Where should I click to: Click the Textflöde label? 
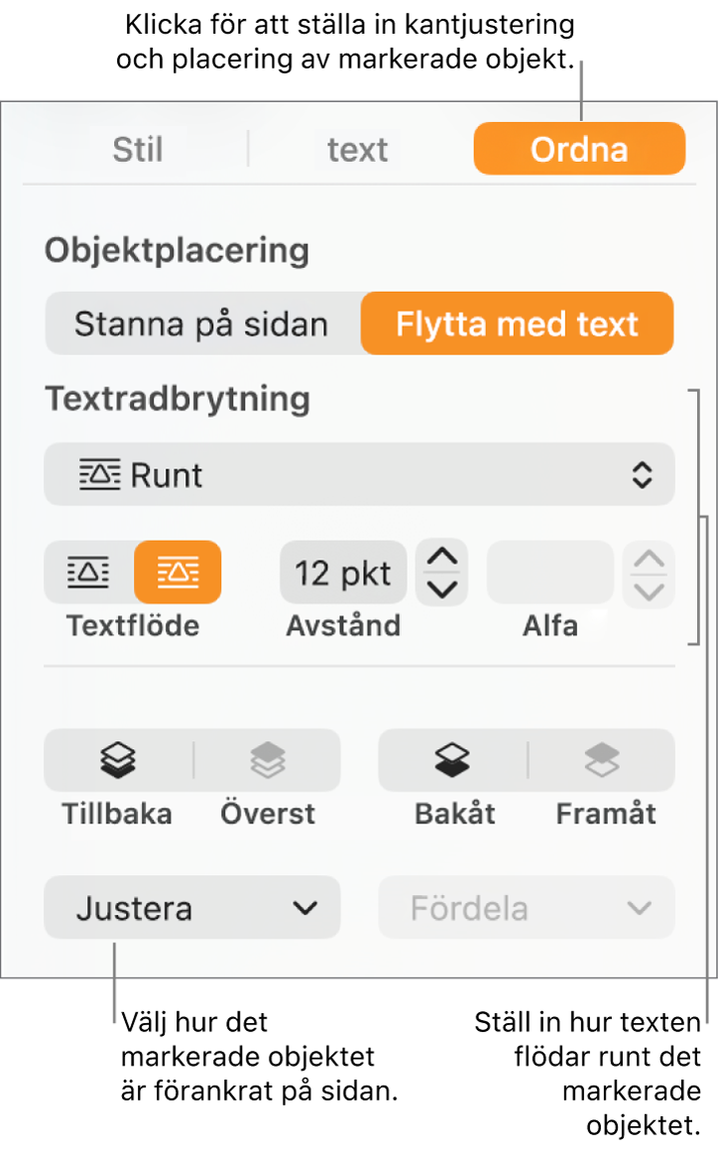click(x=133, y=626)
